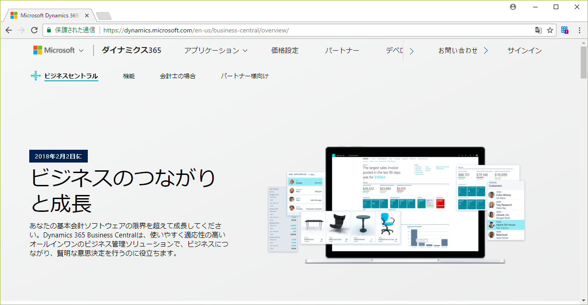This screenshot has height=305, width=588.
Task: Click the nav overflow right chevron
Action: pyautogui.click(x=412, y=51)
